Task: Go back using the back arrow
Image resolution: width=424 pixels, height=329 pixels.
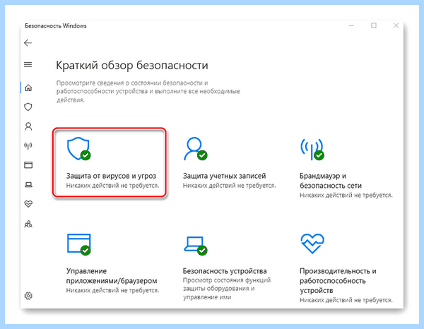Action: (28, 43)
